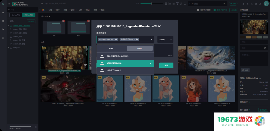The image size is (270, 131).
Task: Remove hongTest(hongTest) tag from collaborators
Action: tap(116, 39)
